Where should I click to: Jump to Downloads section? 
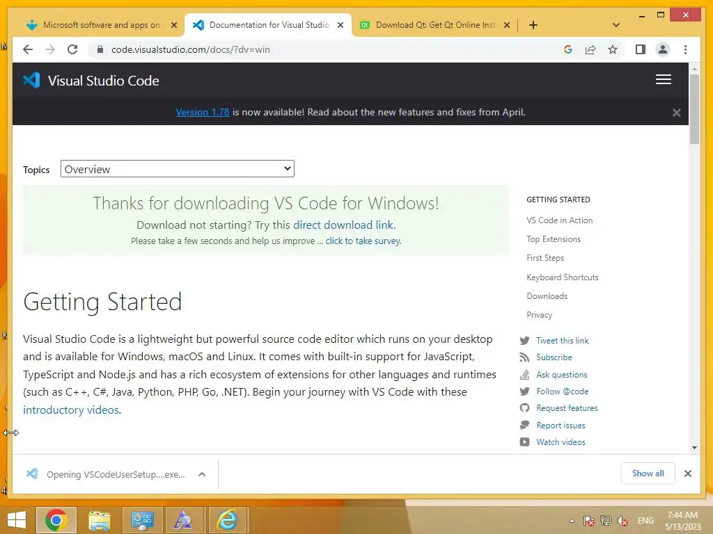pyautogui.click(x=547, y=296)
